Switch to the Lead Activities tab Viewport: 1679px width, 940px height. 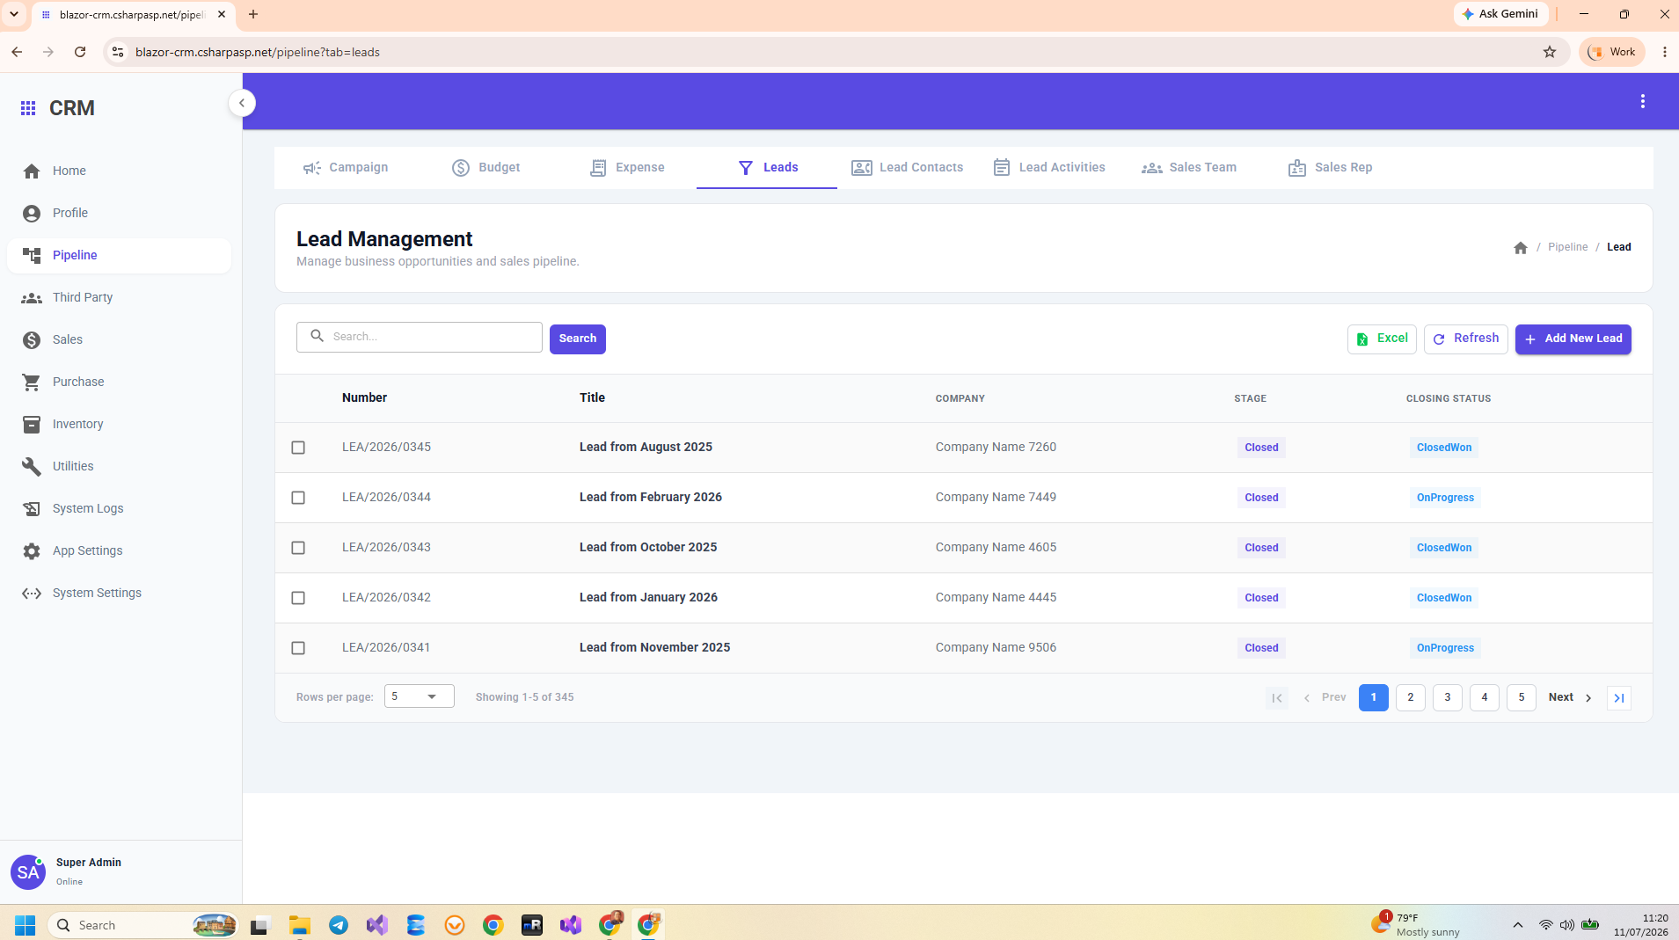(1049, 168)
